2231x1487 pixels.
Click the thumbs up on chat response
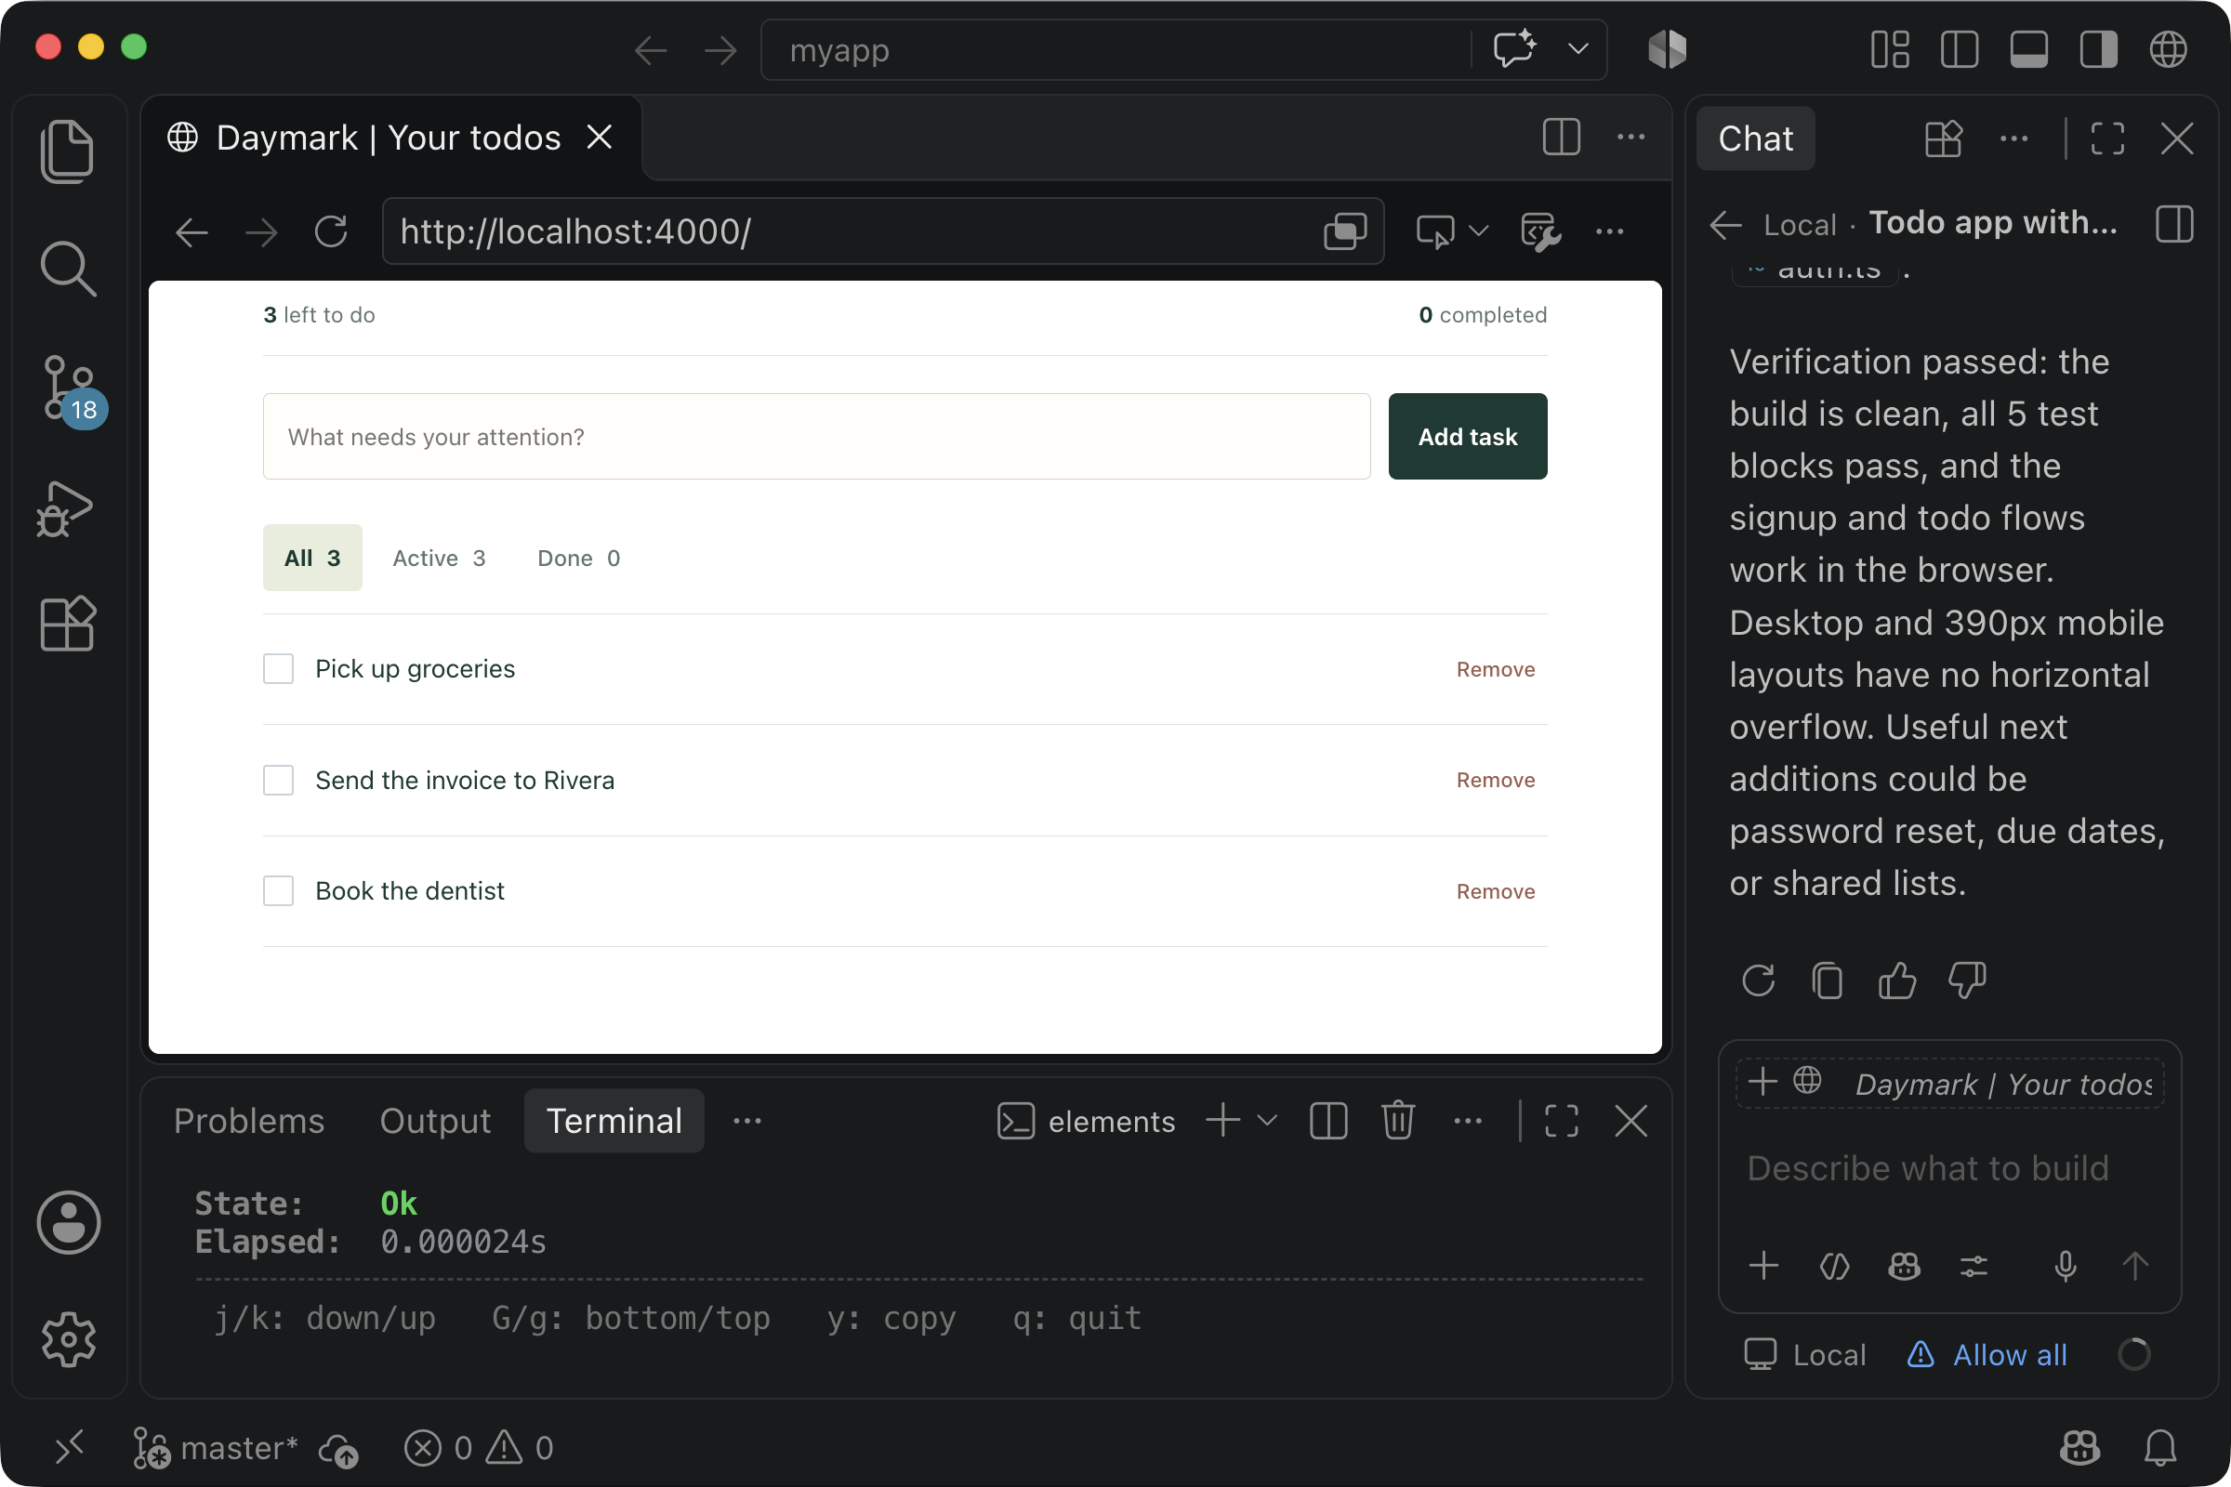1897,980
